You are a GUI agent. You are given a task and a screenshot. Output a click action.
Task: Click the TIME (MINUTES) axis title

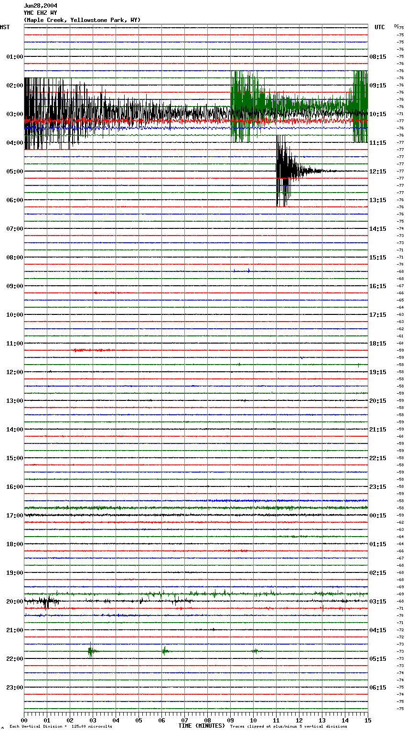coord(202,726)
